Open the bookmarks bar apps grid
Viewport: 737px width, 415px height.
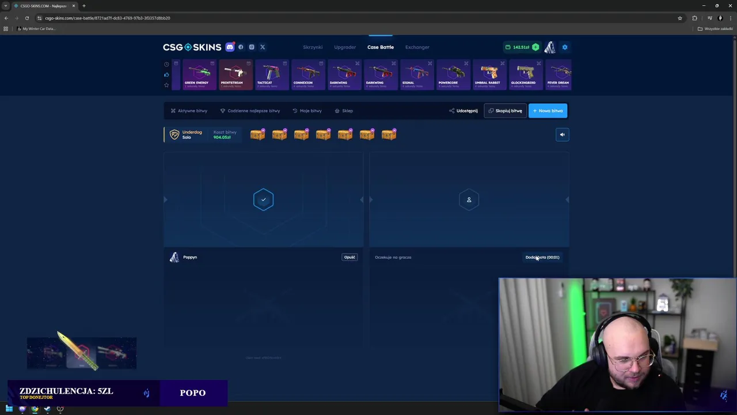pos(6,29)
